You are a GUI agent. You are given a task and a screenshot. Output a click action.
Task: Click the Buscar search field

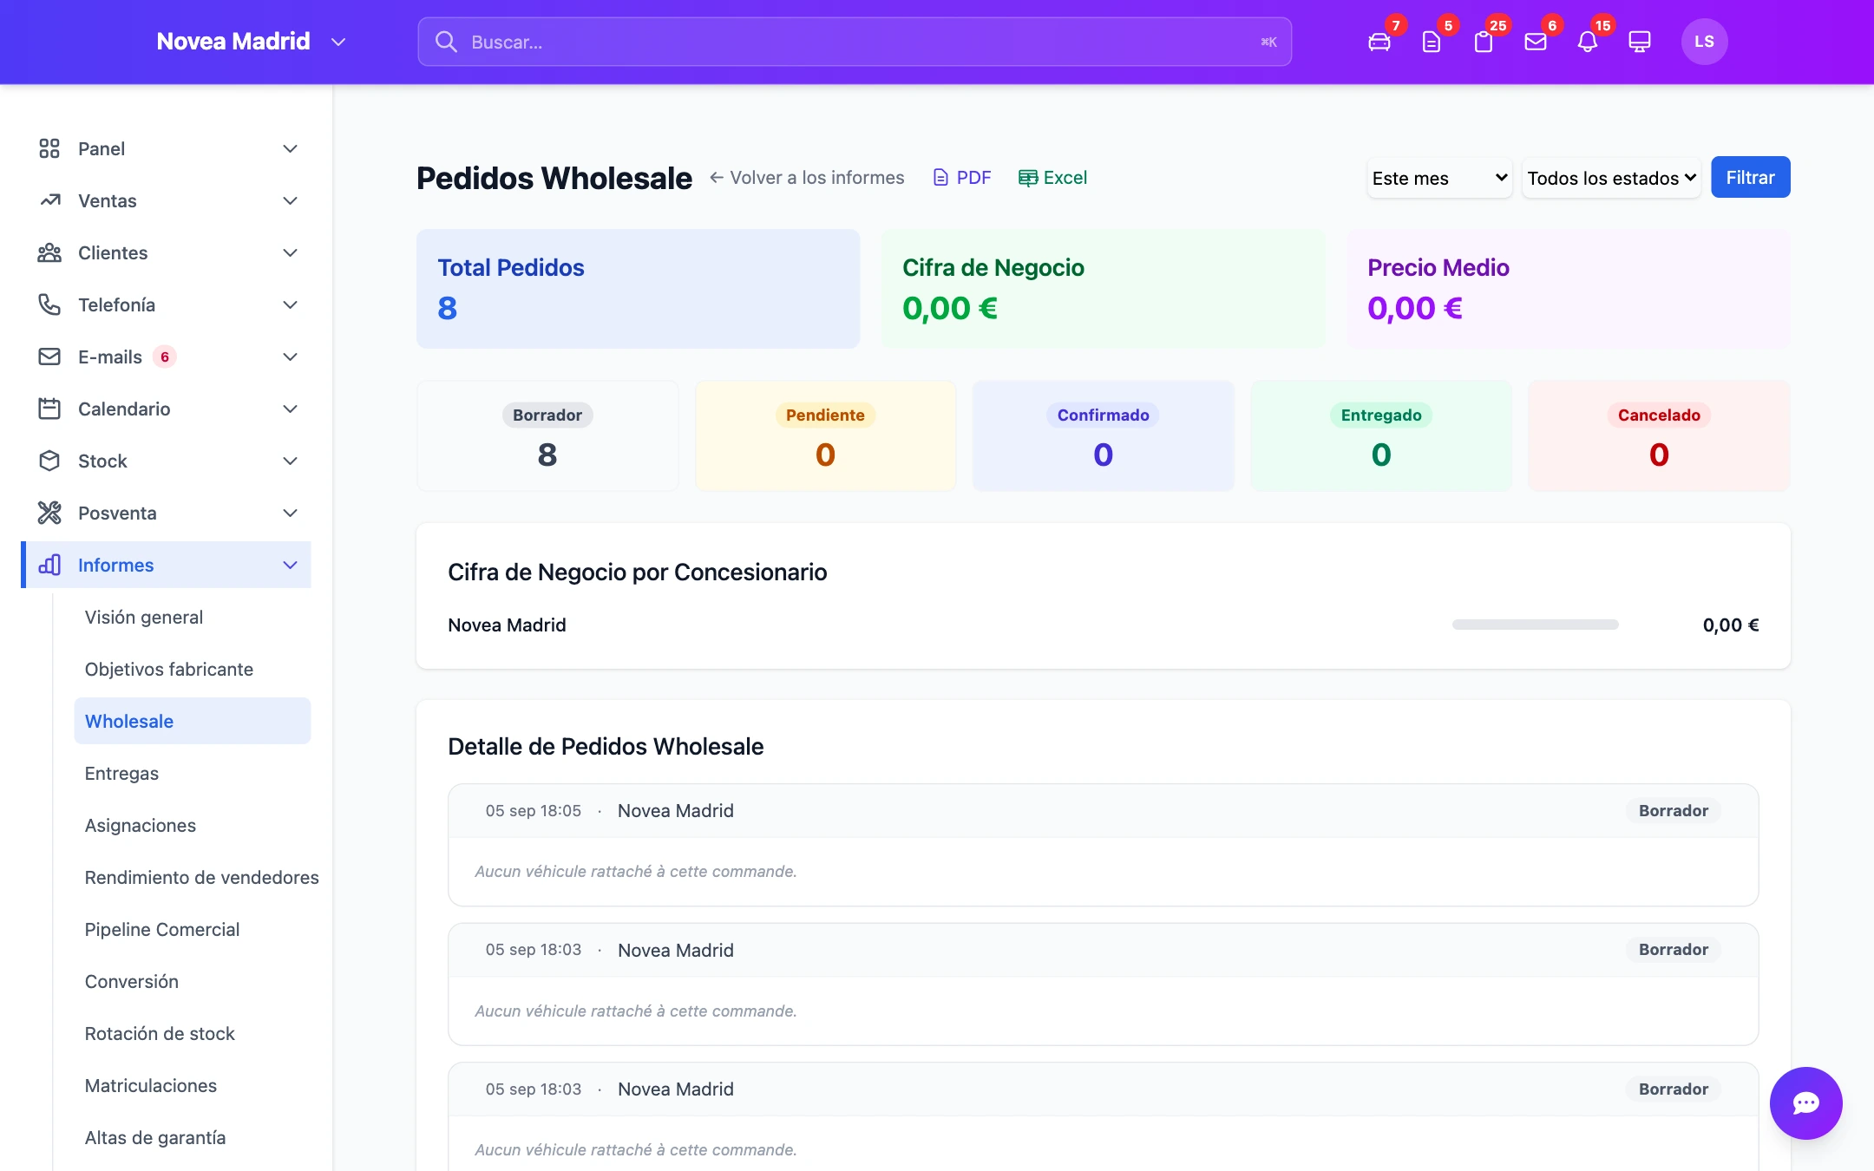coord(855,42)
